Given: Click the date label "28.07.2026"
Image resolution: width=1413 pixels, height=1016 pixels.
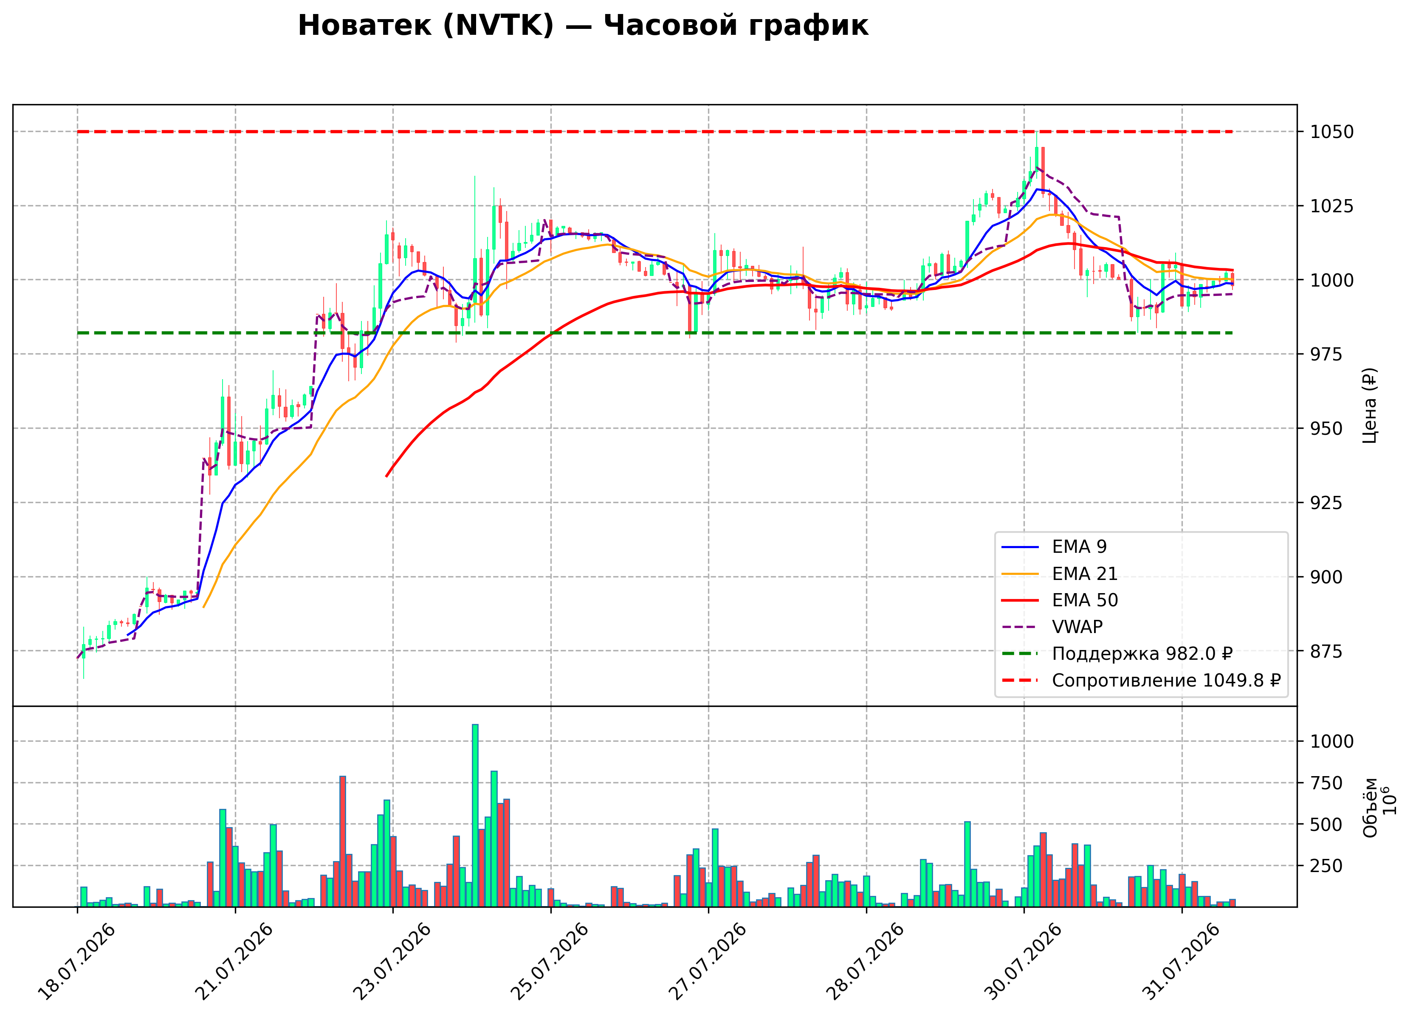Looking at the screenshot, I should [866, 962].
